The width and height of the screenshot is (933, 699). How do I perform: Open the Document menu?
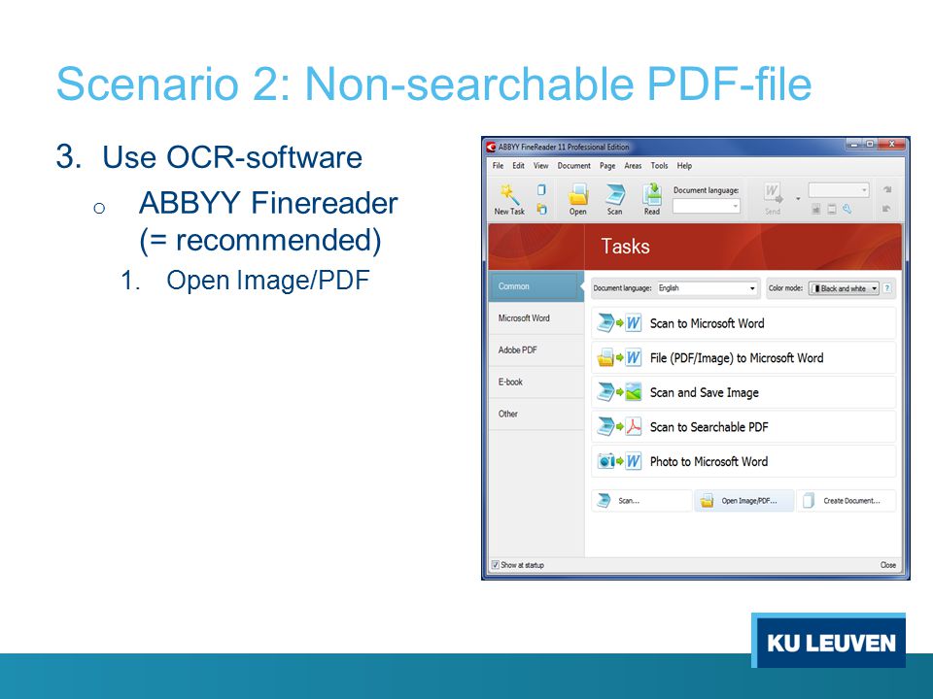(573, 166)
